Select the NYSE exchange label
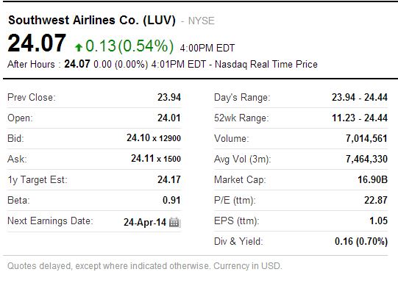Image resolution: width=398 pixels, height=283 pixels. (x=202, y=21)
